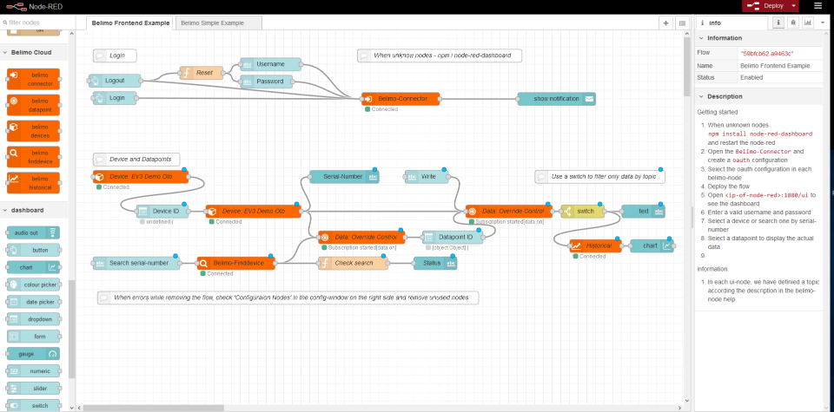834x412 pixels.
Task: Select the slider node in dashboard palette
Action: (34, 388)
